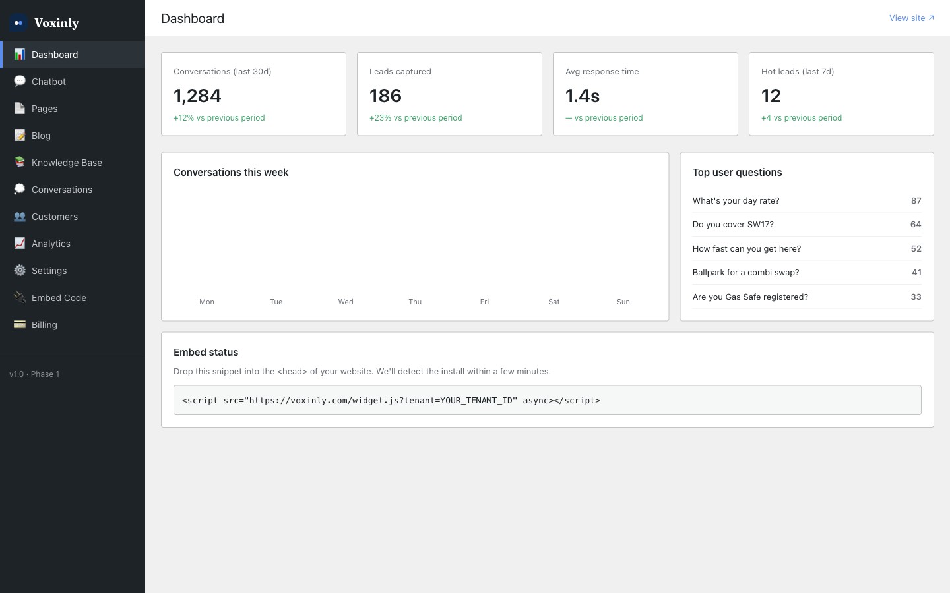
Task: Click the Pages document icon
Action: (20, 109)
